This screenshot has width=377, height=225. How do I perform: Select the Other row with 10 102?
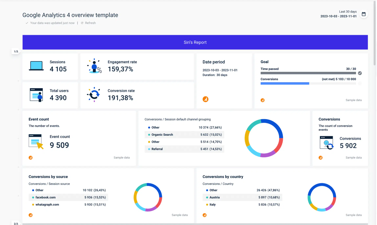[68, 190]
